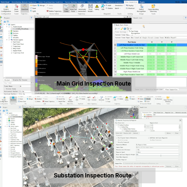Viewport: 187px width, 187px height.
Task: Click the Mark Tower ribbon icon
Action: [16, 8]
